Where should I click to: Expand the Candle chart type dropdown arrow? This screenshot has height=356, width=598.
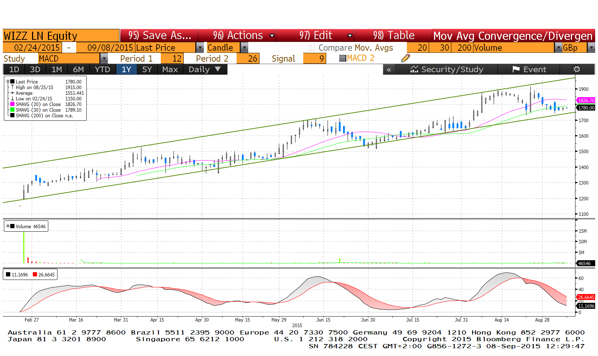click(244, 48)
